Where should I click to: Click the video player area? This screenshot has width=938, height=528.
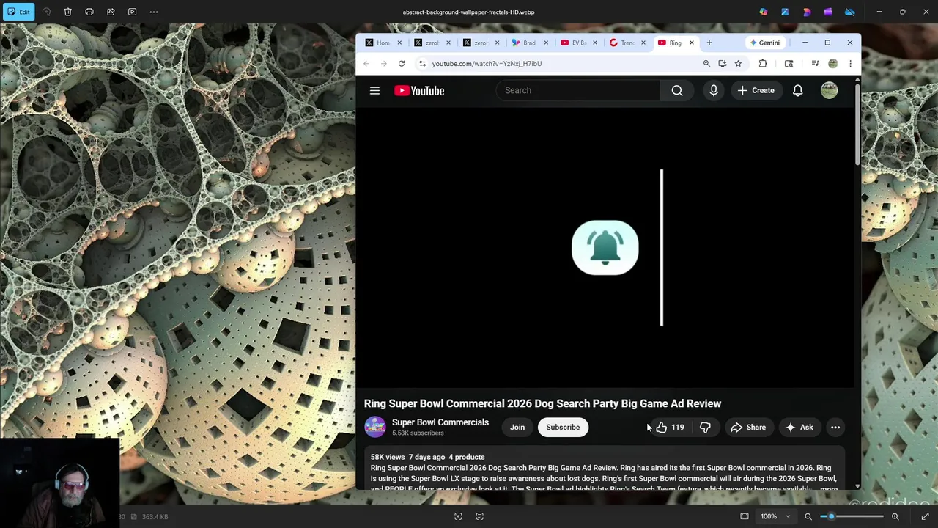(x=605, y=248)
